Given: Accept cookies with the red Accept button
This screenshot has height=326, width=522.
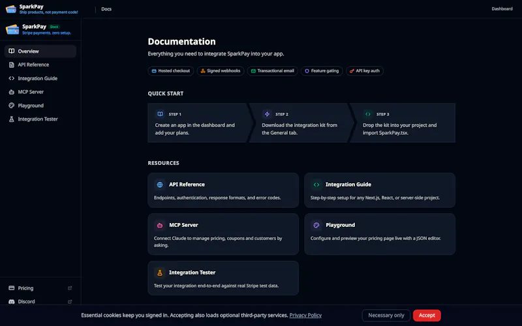Looking at the screenshot, I should coord(427,316).
